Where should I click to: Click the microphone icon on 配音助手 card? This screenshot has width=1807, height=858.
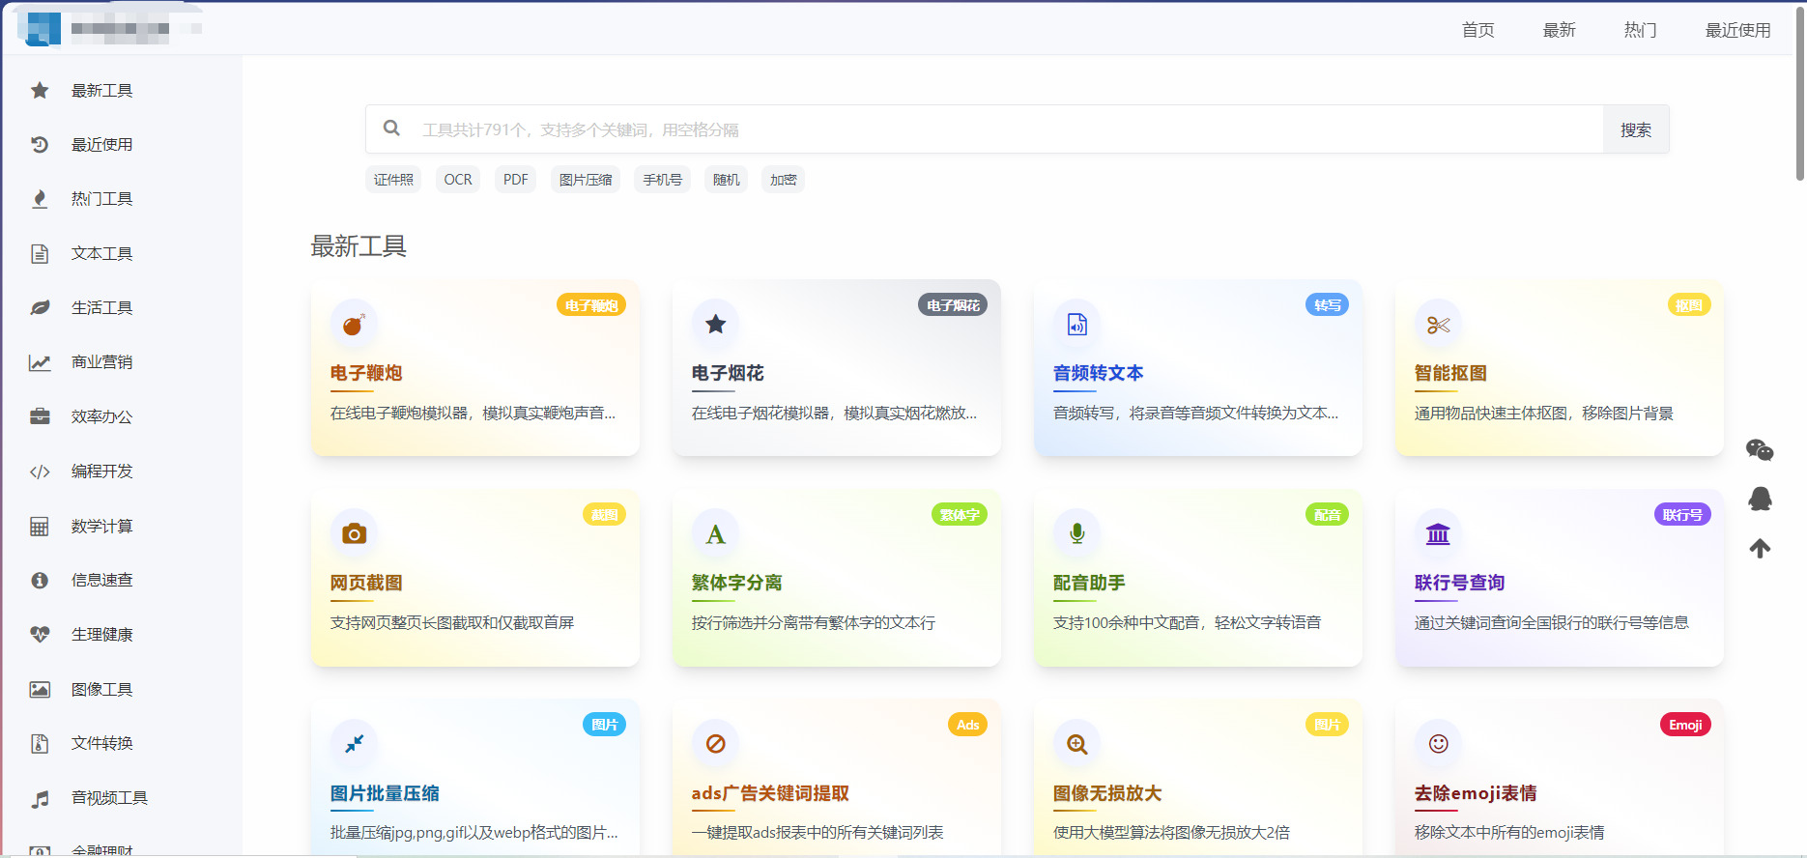pyautogui.click(x=1076, y=534)
